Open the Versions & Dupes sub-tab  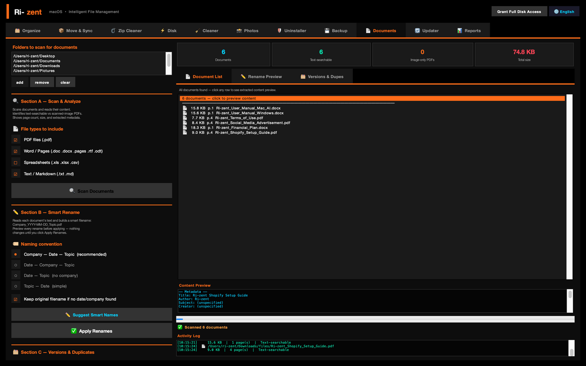pos(322,76)
